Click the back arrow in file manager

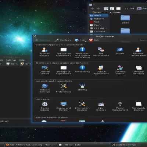(x=92, y=8)
